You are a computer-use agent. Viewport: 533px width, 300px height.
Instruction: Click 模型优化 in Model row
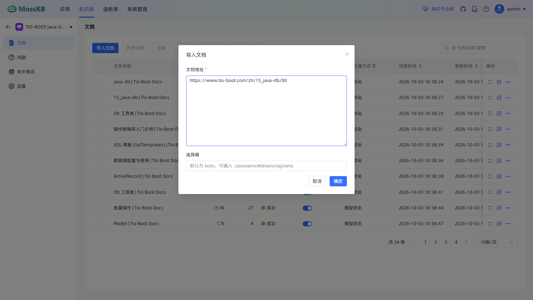click(353, 224)
